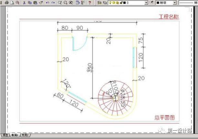Image resolution: width=198 pixels, height=139 pixels.
Task: Click the Zoom Previous icon
Action: [x=71, y=3]
